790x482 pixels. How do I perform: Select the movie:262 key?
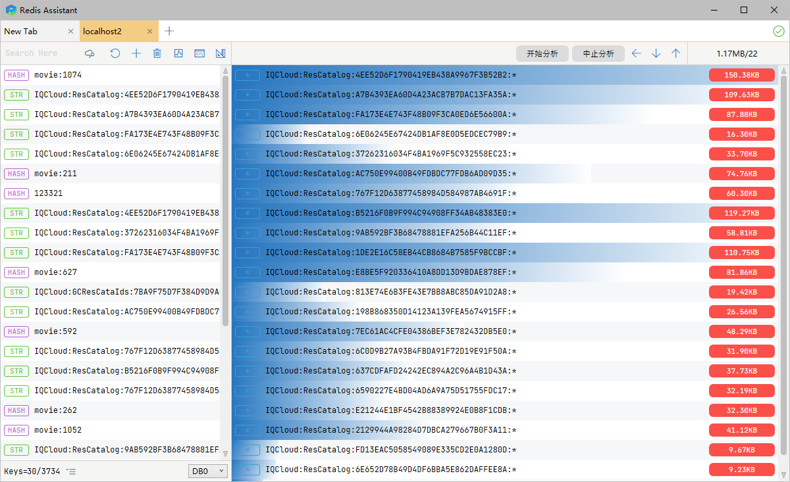tap(110, 410)
